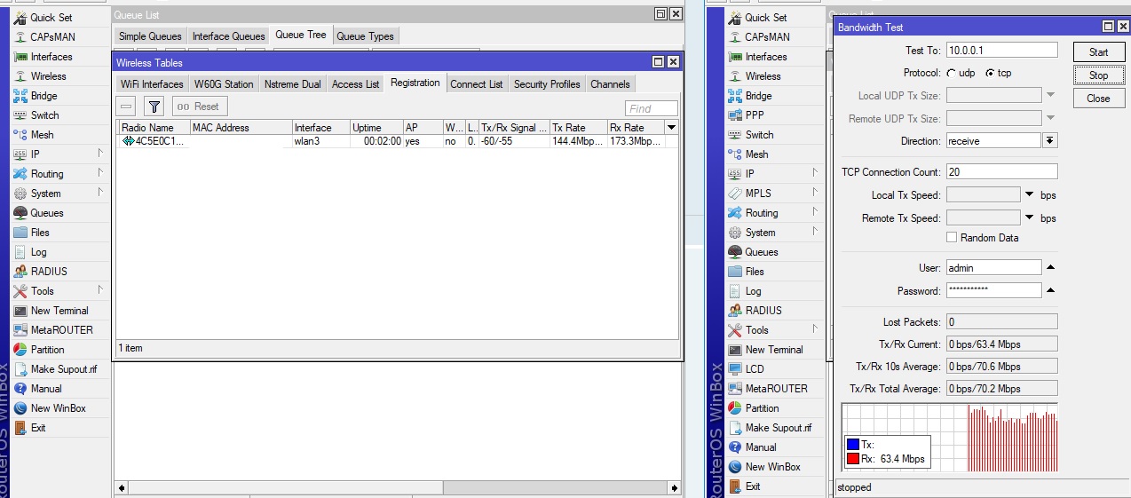The height and width of the screenshot is (498, 1131).
Task: Enable the Random Data checkbox
Action: coord(952,238)
